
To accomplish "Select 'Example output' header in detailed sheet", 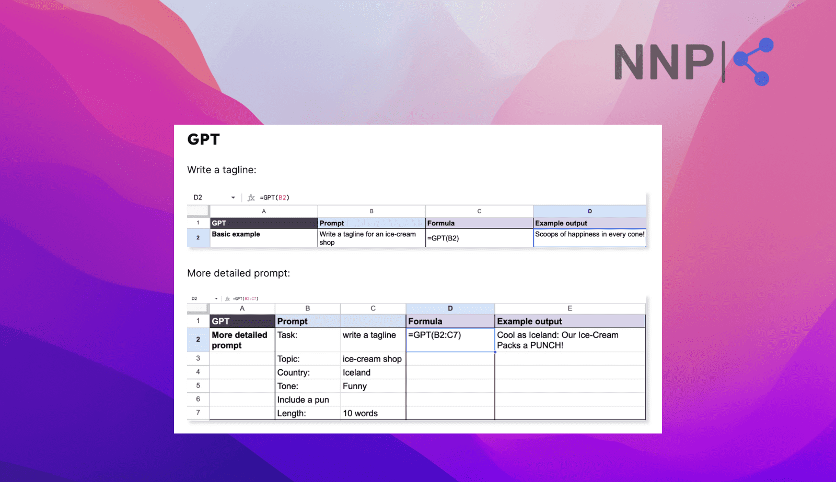I will pyautogui.click(x=570, y=321).
